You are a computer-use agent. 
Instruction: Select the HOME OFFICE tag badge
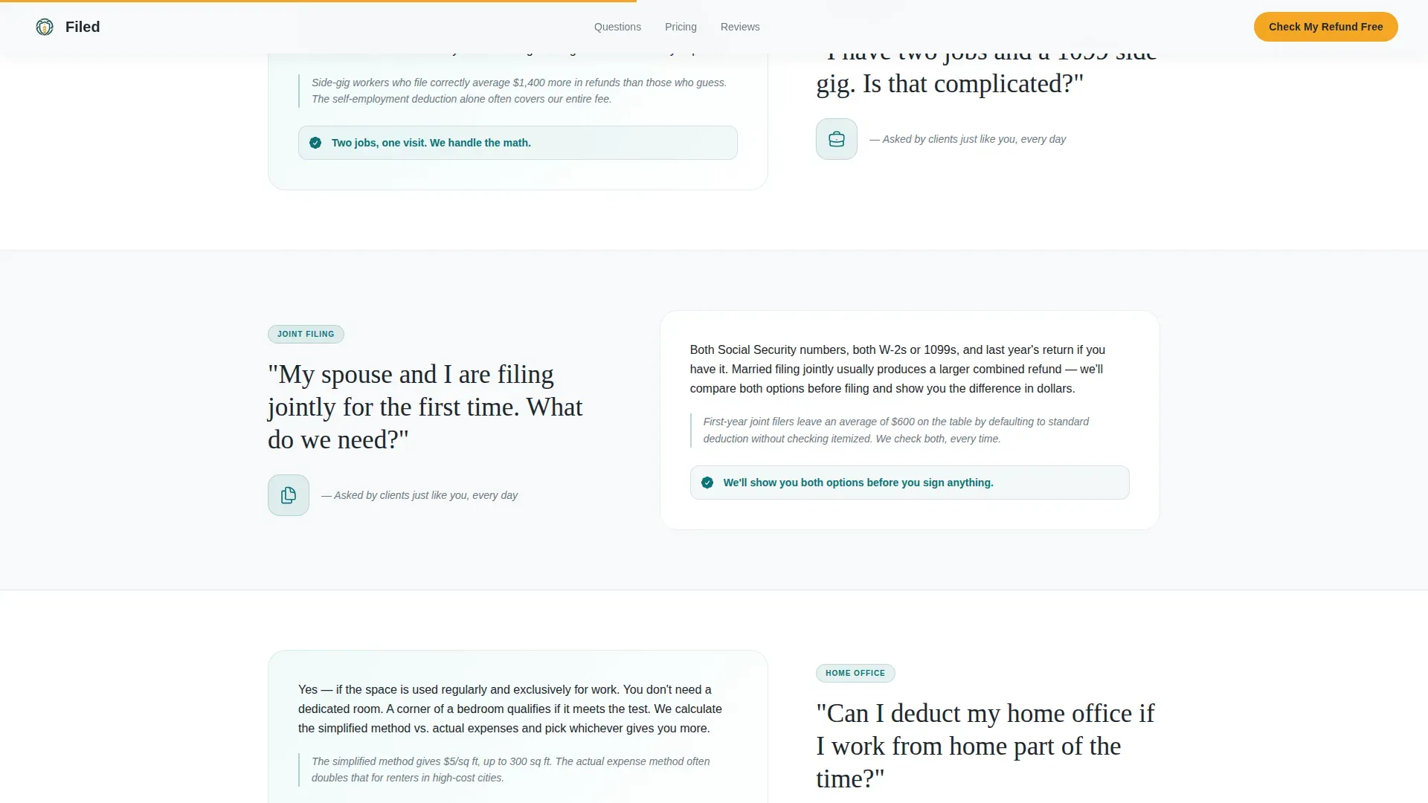tap(855, 673)
